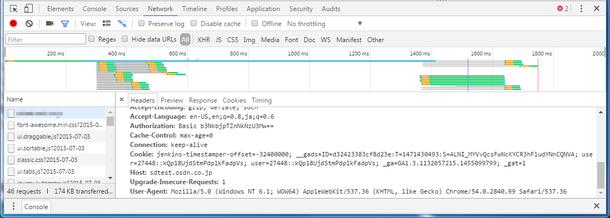
Task: Filter requests by Manifest
Action: [x=349, y=39]
